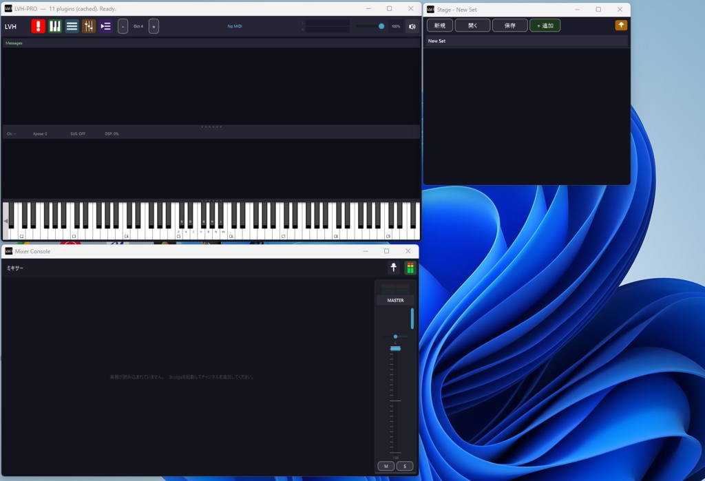Click the left arrow beside the keyboard
Viewport: 705px width, 481px height.
(x=6, y=221)
